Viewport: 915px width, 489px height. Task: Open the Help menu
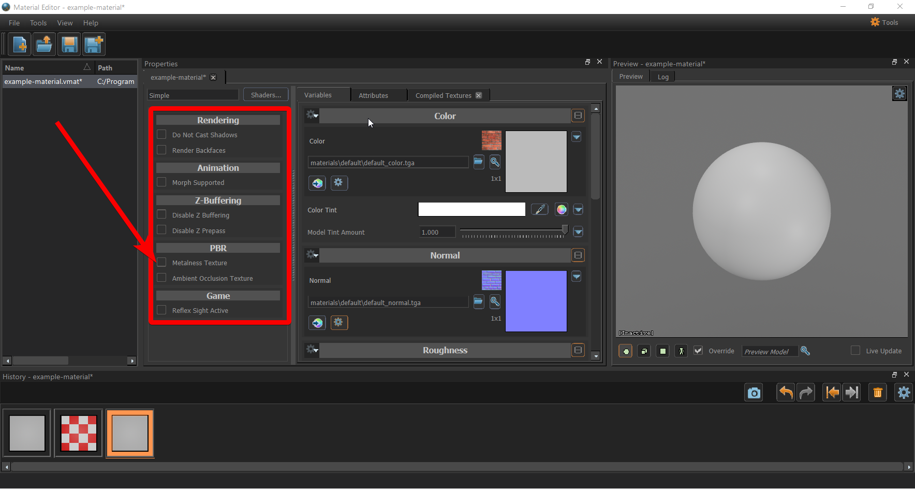click(x=91, y=23)
